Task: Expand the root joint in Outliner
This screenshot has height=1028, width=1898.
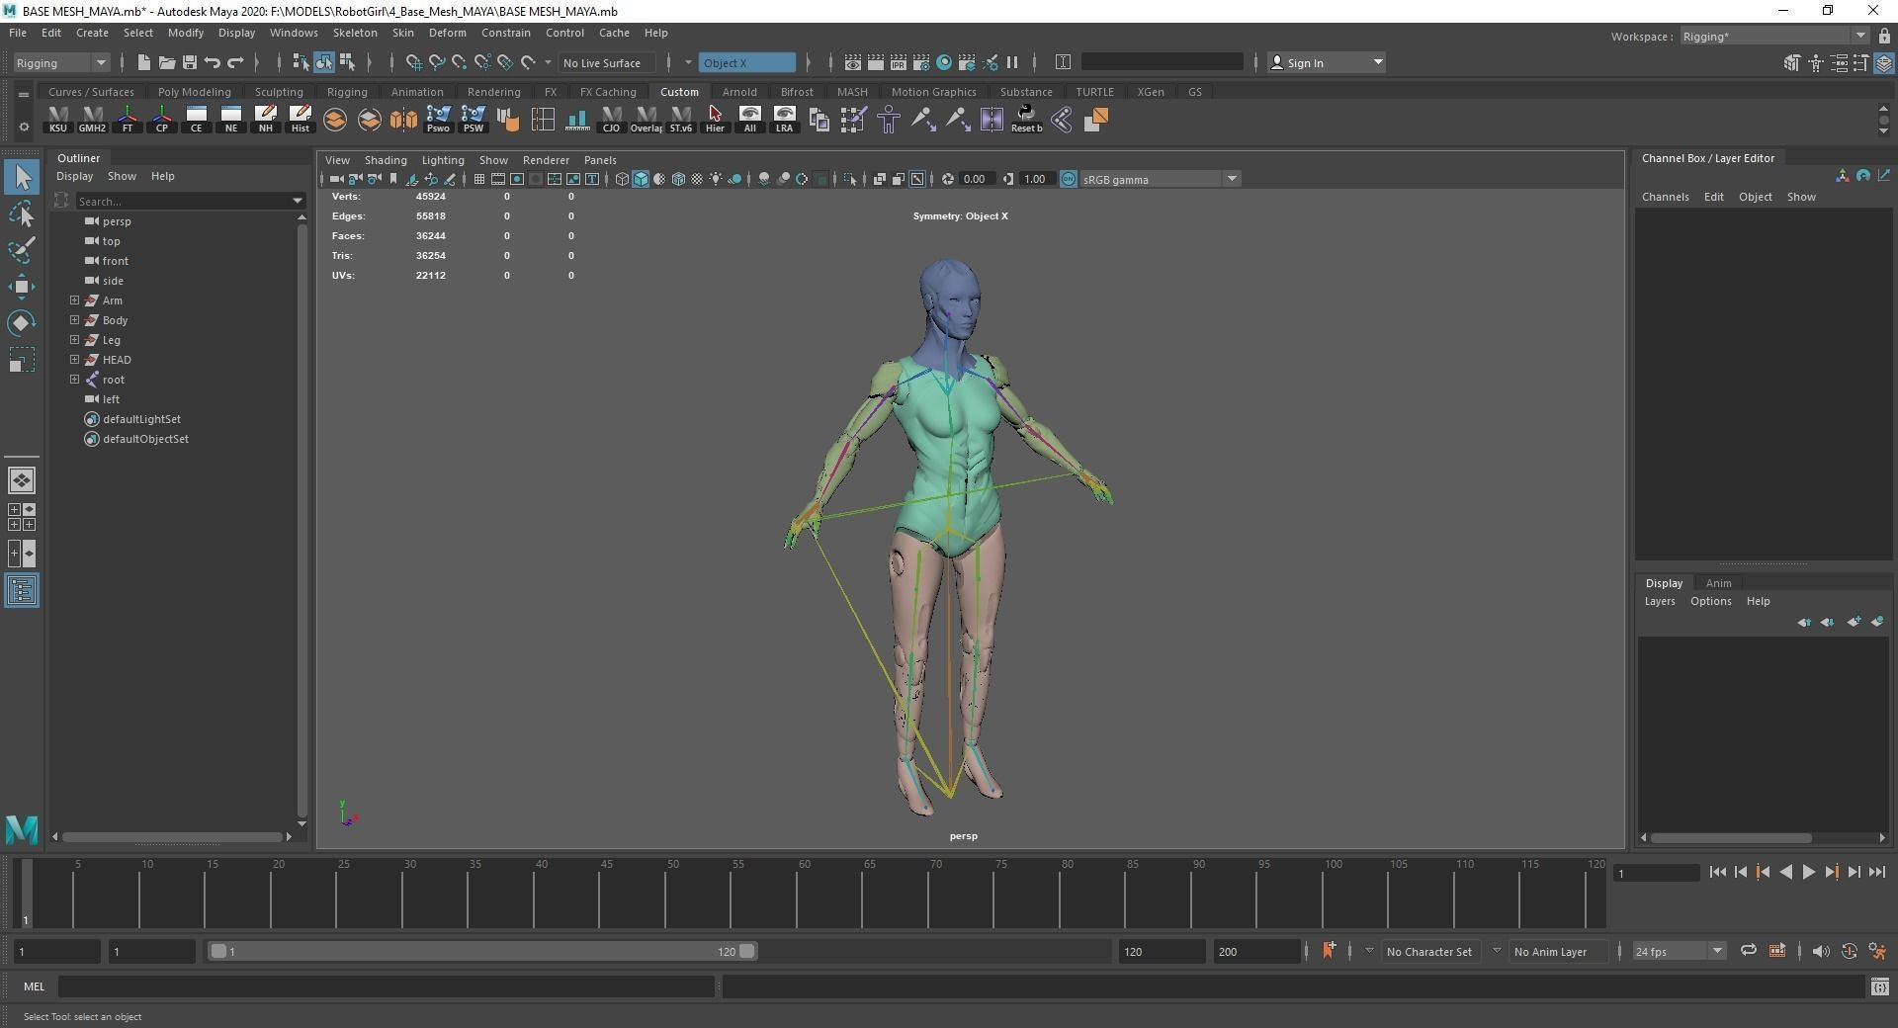Action: point(74,379)
